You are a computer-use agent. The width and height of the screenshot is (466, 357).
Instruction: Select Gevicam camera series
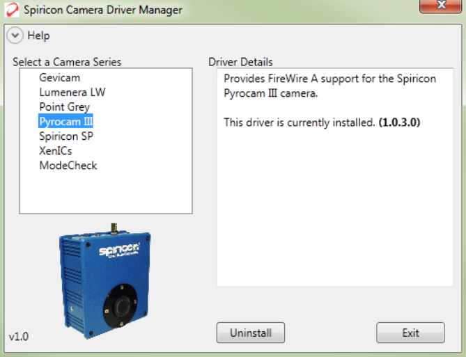60,78
